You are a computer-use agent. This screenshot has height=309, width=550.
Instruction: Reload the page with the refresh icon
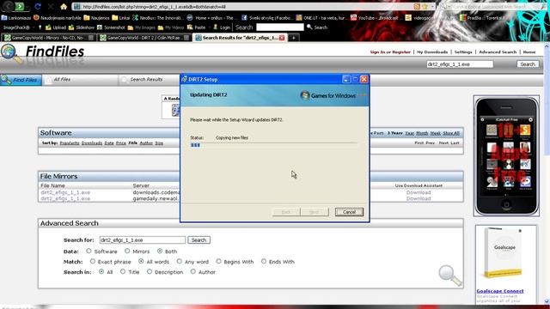click(x=38, y=6)
